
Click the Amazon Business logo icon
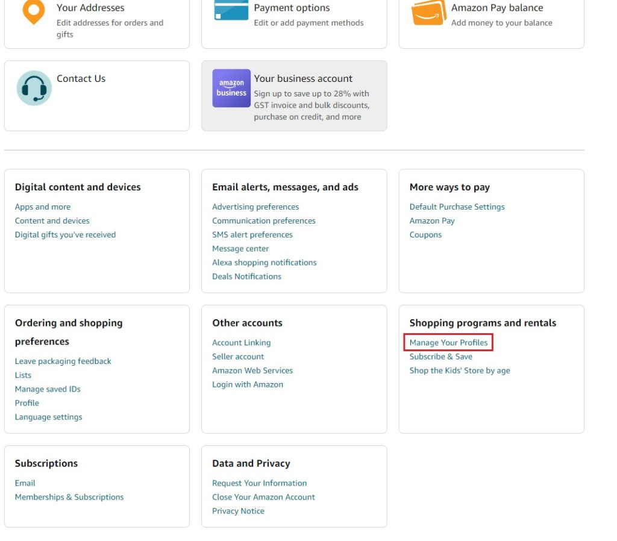click(231, 89)
